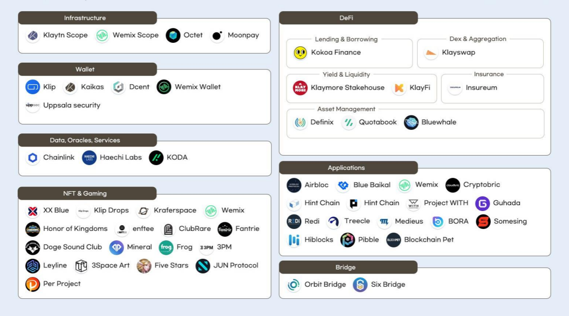Select the Bridge category header
Screen dimensions: 569x316
pyautogui.click(x=348, y=267)
